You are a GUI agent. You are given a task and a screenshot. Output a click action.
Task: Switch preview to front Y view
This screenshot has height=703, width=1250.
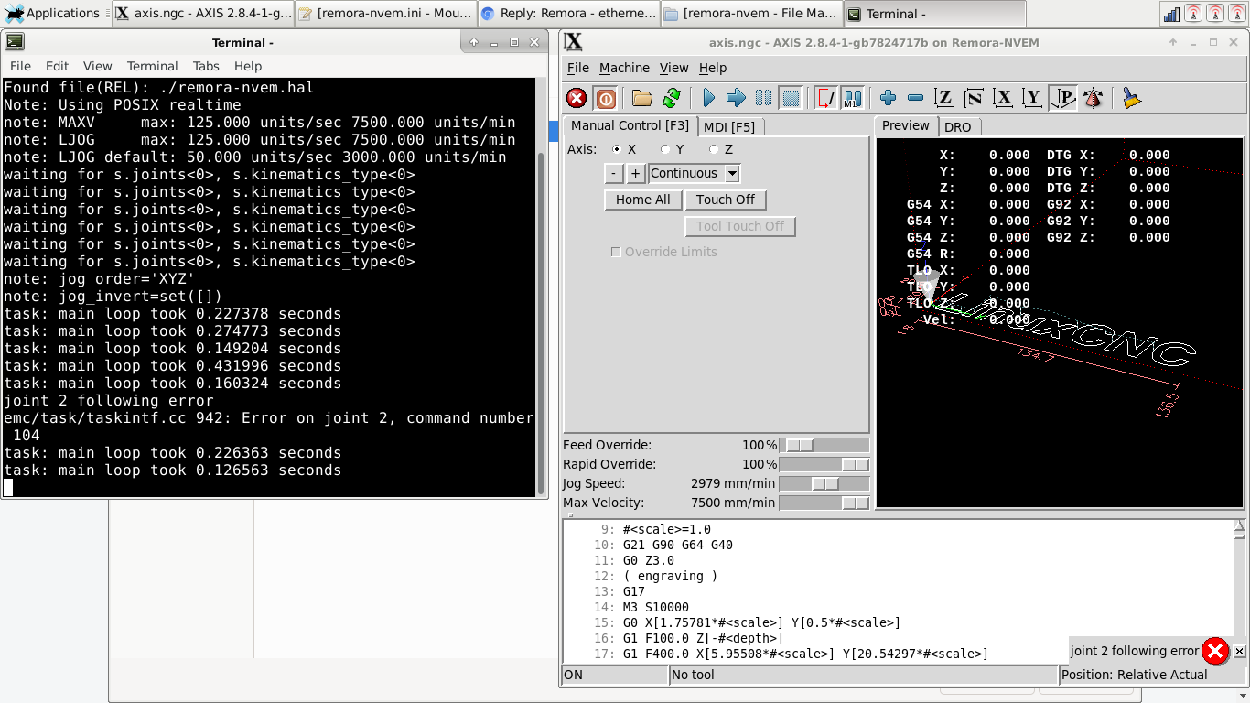click(1032, 98)
